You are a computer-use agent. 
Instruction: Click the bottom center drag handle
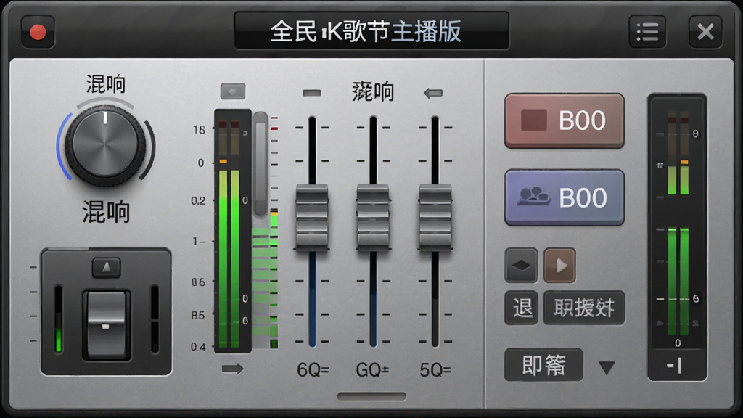point(371,396)
